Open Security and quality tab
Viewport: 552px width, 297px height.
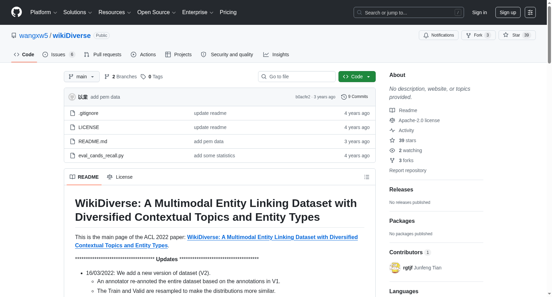tap(227, 55)
